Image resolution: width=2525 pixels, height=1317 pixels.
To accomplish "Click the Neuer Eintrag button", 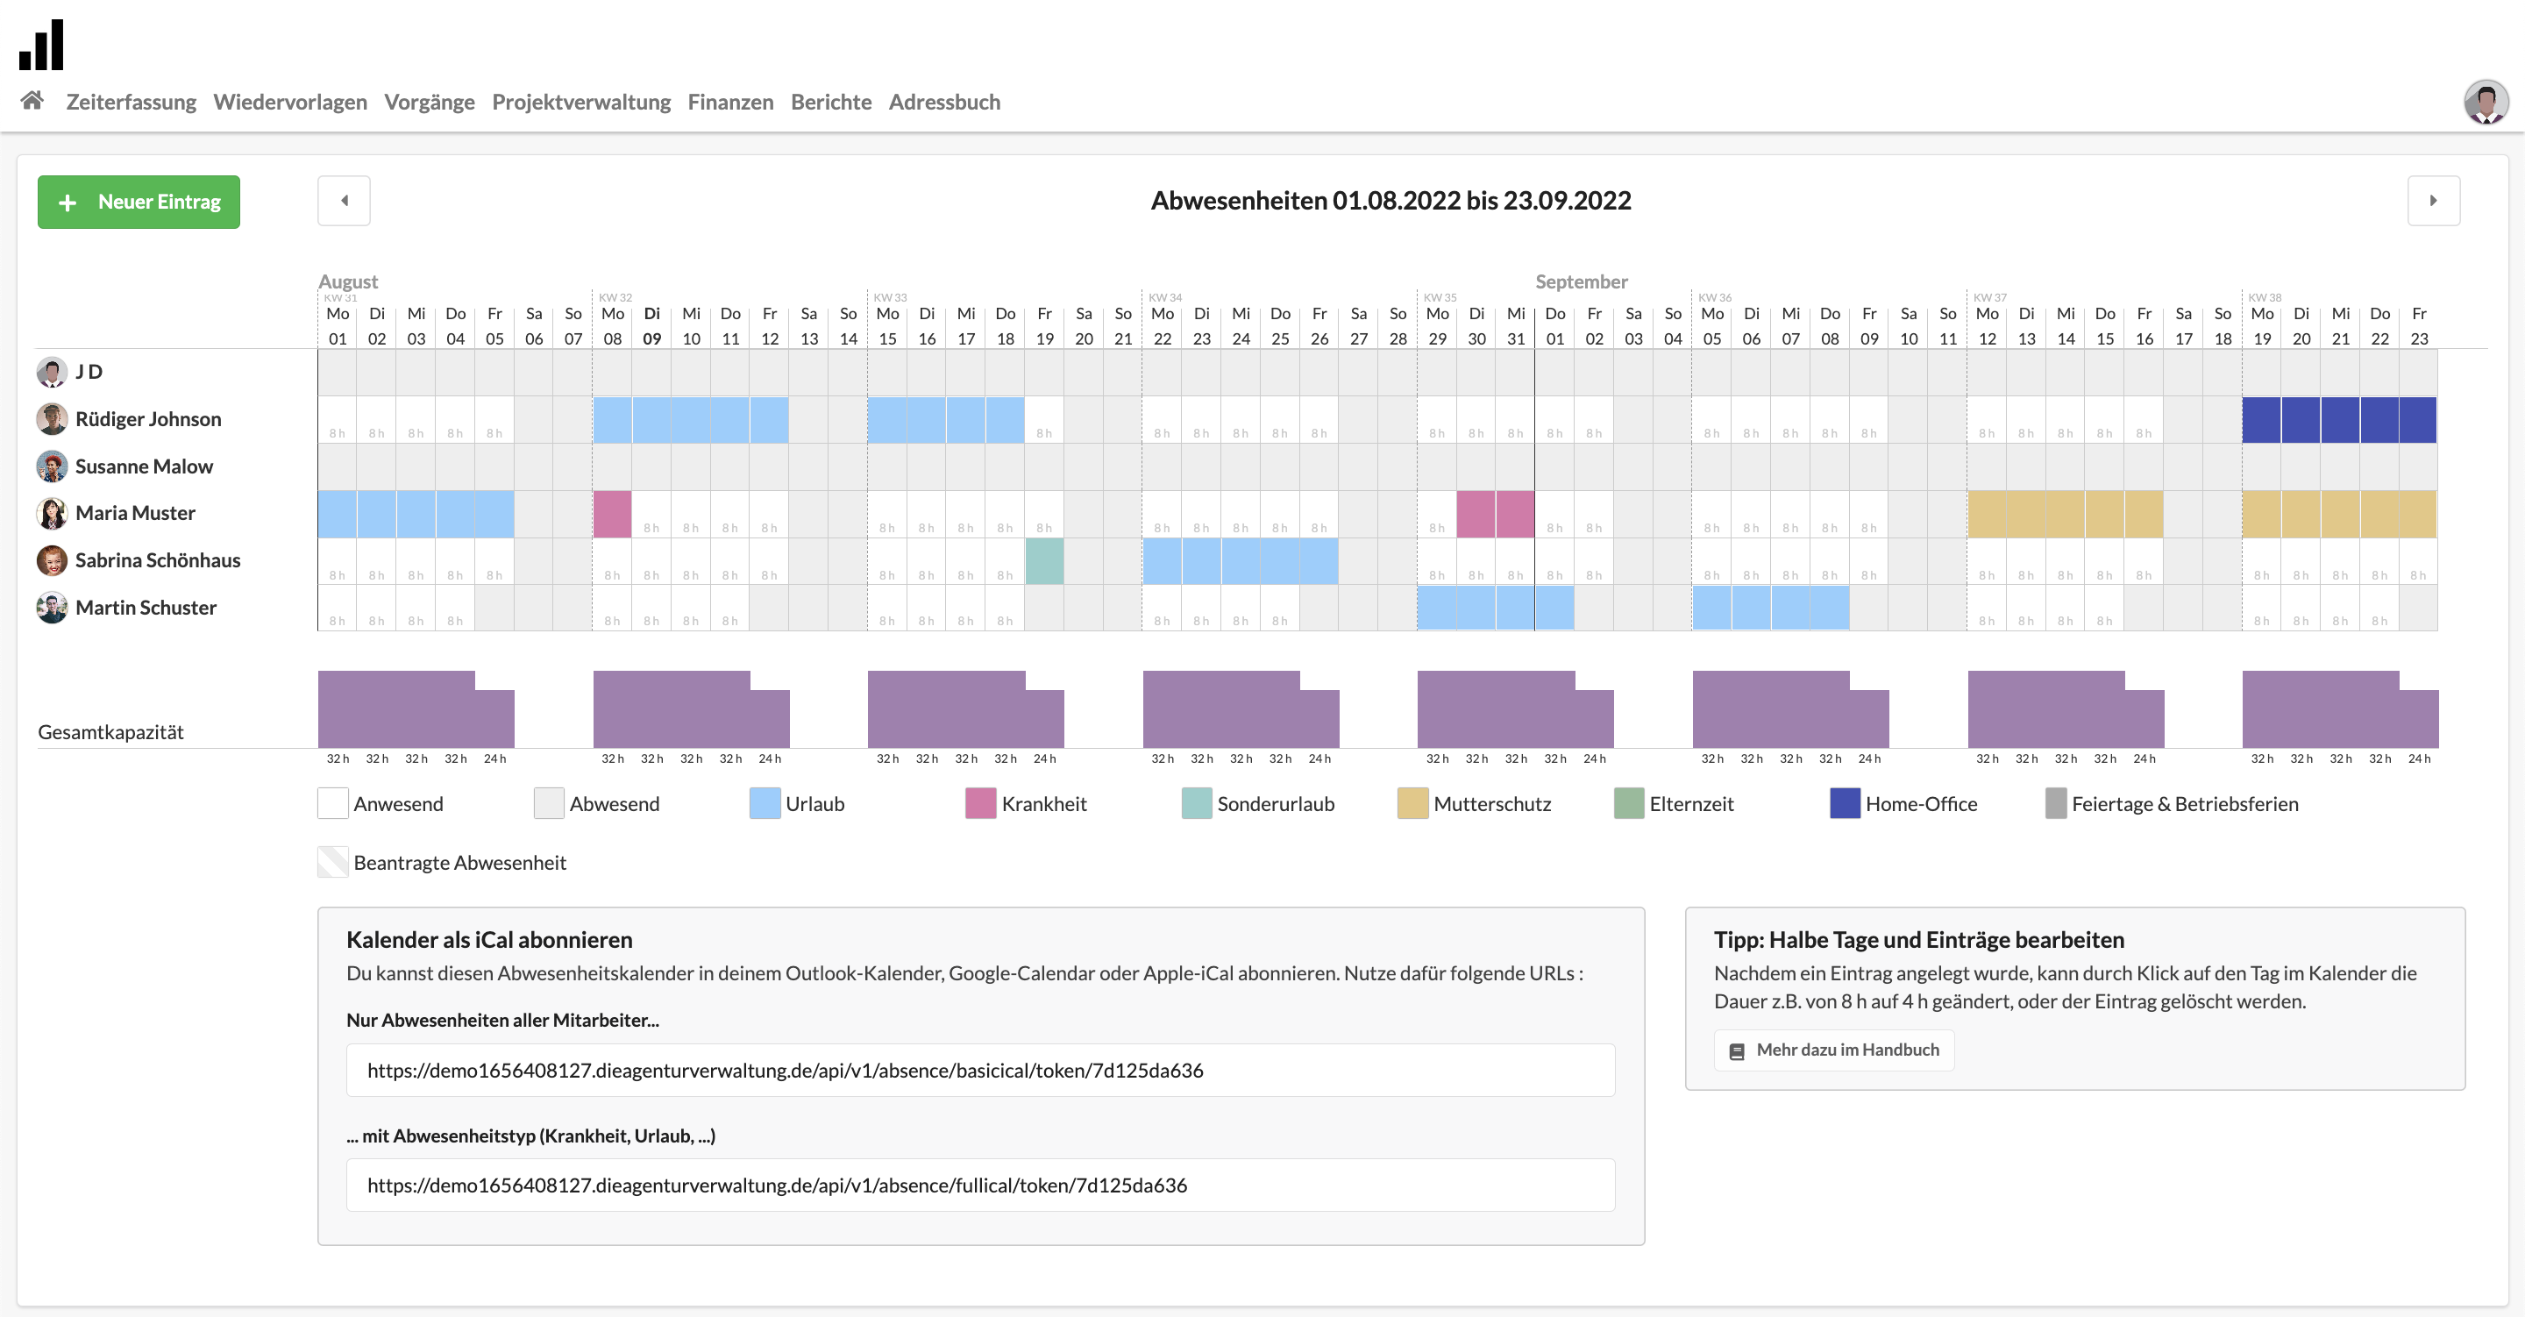I will click(x=139, y=202).
